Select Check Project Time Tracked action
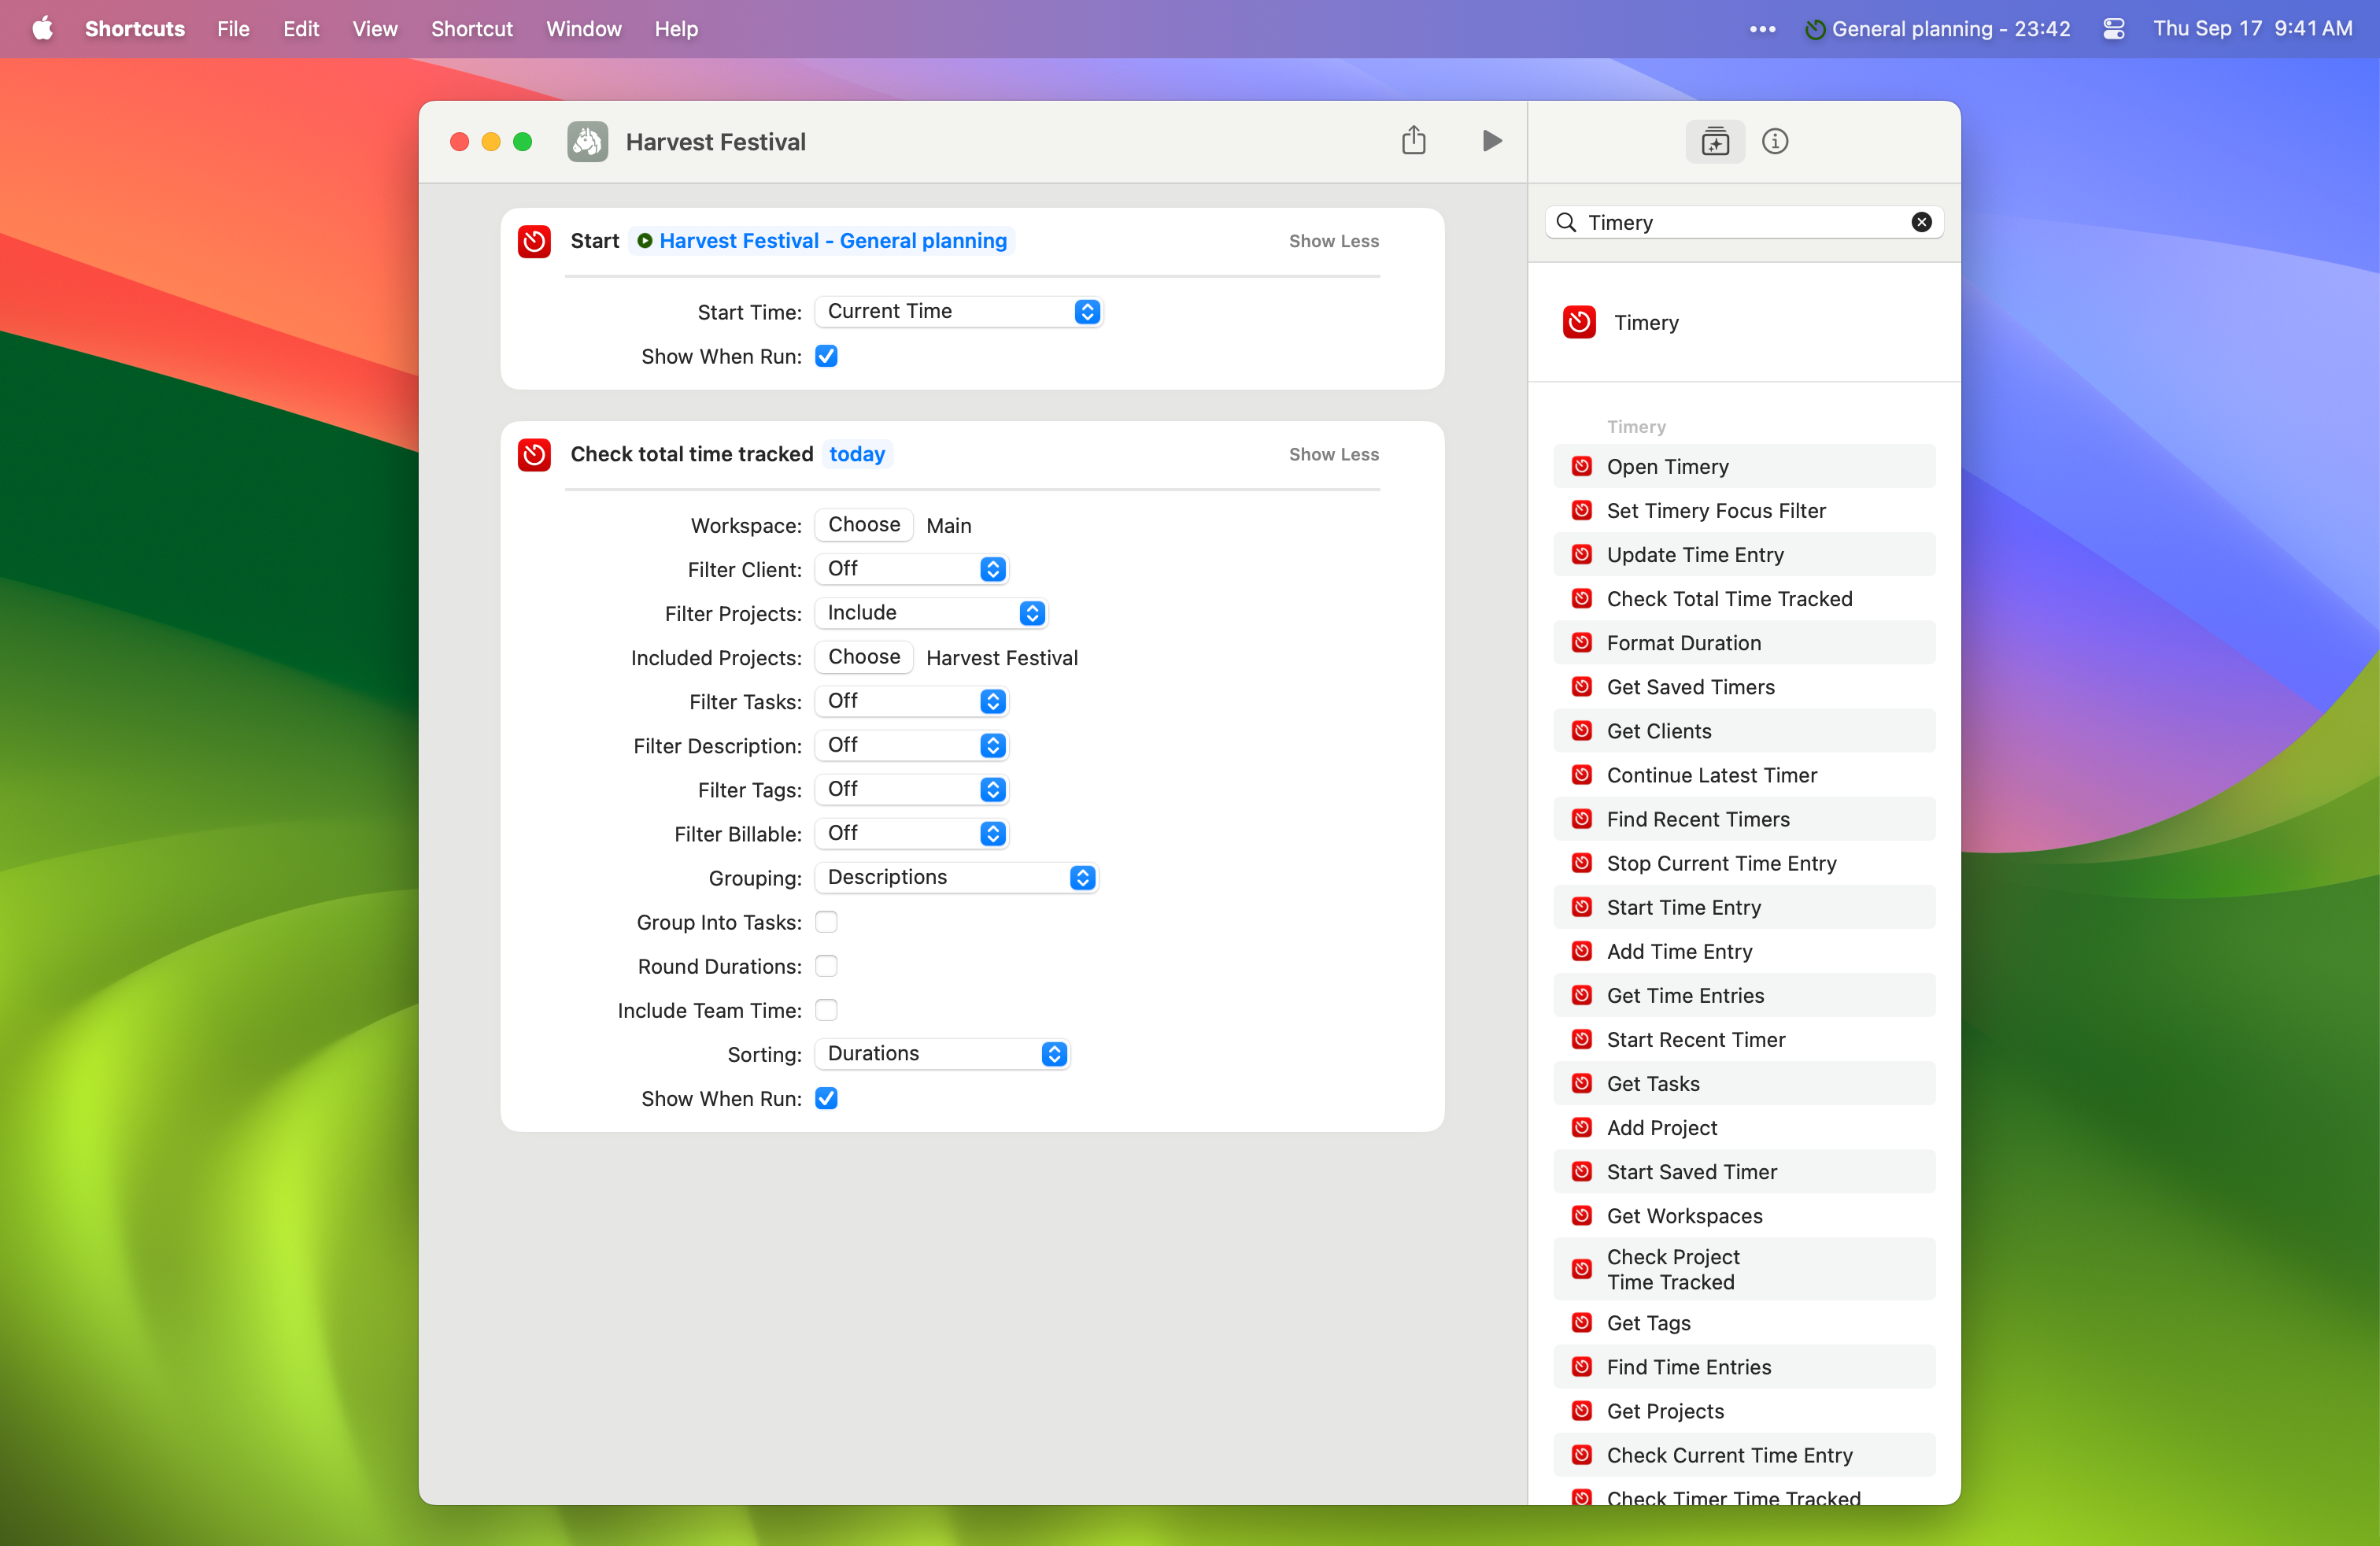The height and width of the screenshot is (1546, 2380). tap(1743, 1268)
